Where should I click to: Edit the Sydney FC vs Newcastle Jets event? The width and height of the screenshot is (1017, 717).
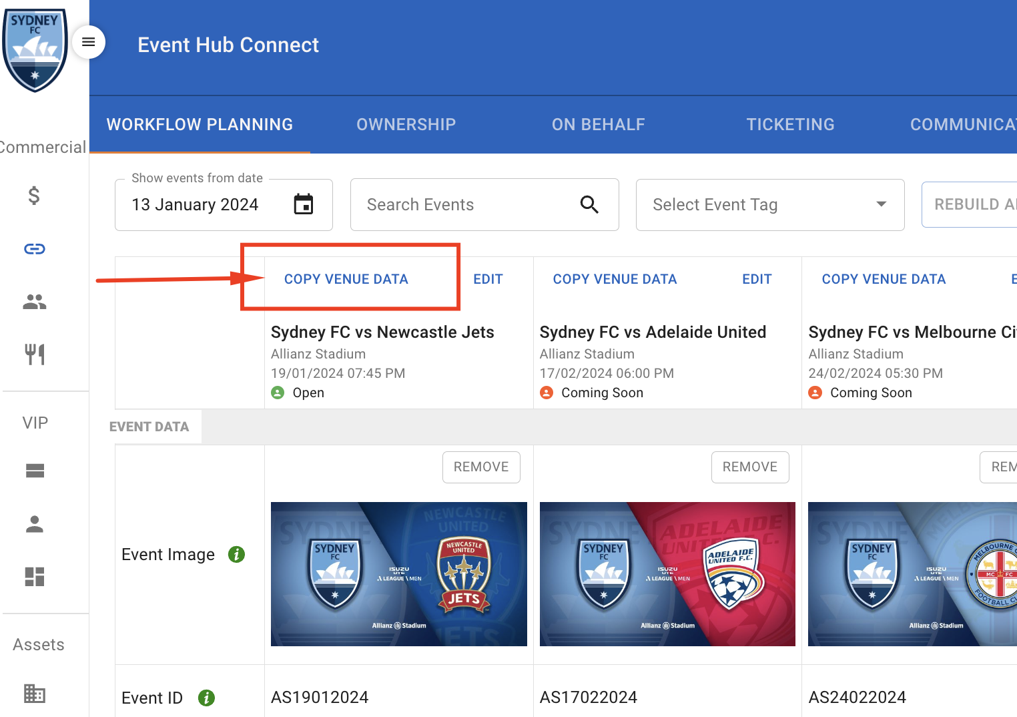pyautogui.click(x=488, y=279)
